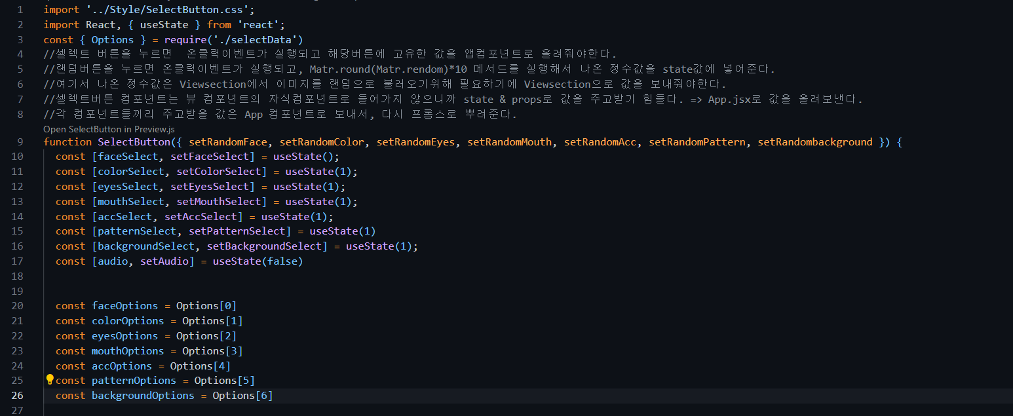Image resolution: width=1013 pixels, height=416 pixels.
Task: Click the setRandomFace parameter
Action: click(227, 142)
